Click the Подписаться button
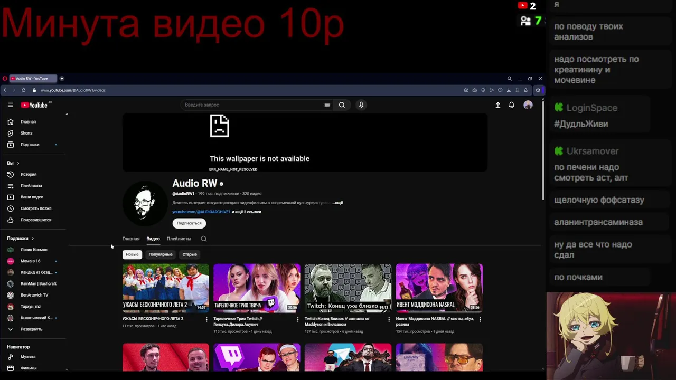 tap(189, 223)
